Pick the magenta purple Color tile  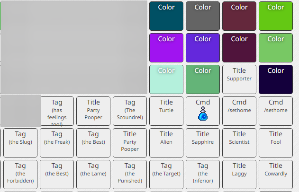[x=166, y=48]
